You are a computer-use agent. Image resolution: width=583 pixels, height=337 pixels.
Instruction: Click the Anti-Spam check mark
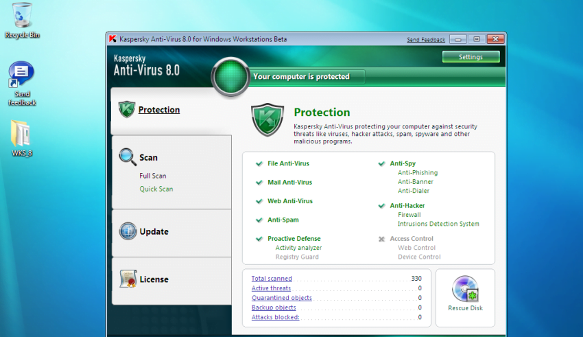pos(259,220)
